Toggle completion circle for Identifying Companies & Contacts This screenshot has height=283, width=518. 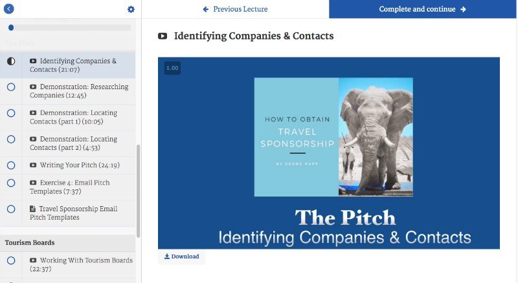[x=11, y=61]
